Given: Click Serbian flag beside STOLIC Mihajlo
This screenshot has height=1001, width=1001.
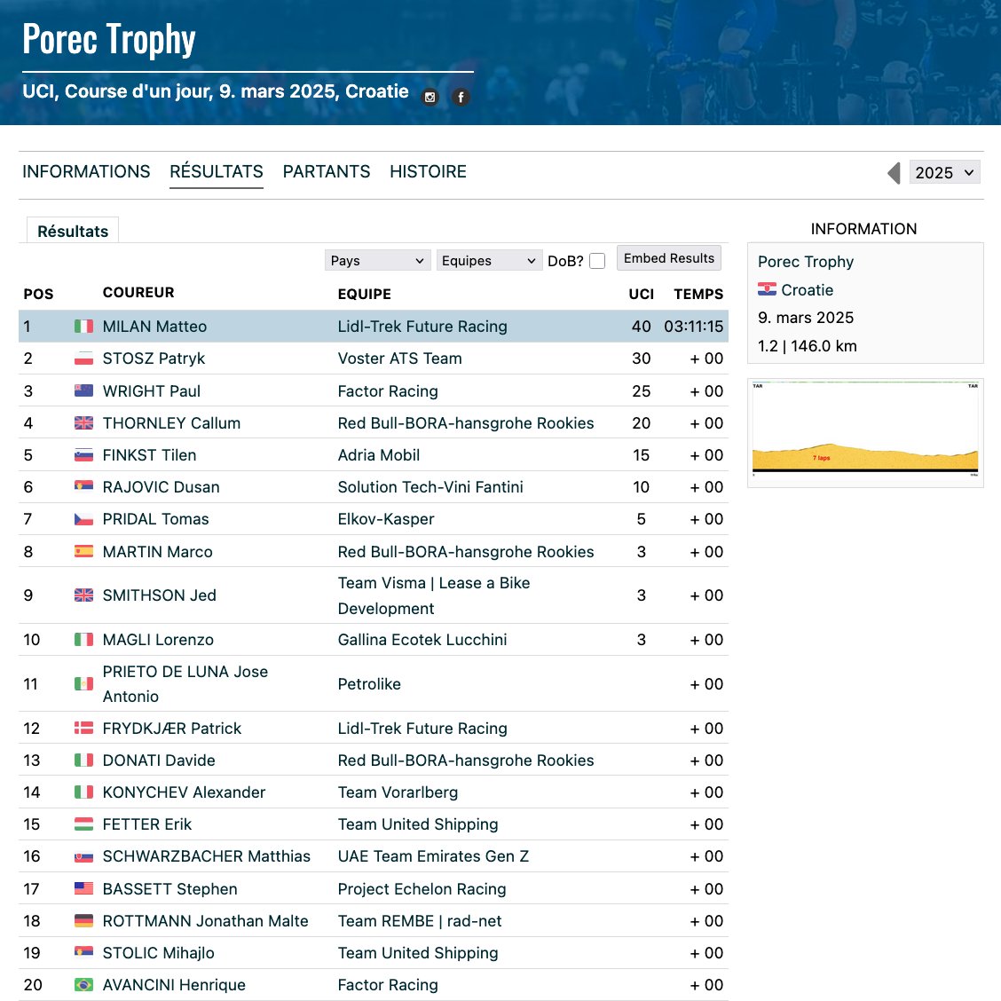Looking at the screenshot, I should point(83,952).
